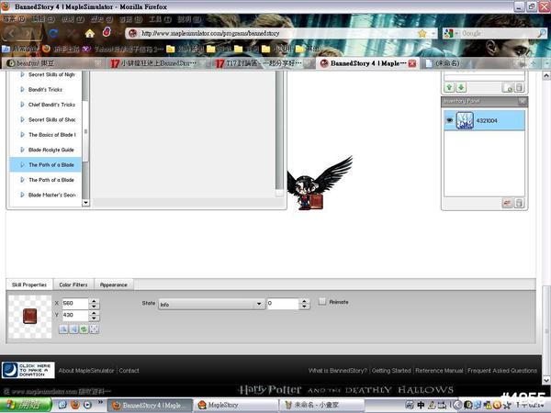This screenshot has height=413, width=551.
Task: Click the X position input field
Action: [x=74, y=303]
